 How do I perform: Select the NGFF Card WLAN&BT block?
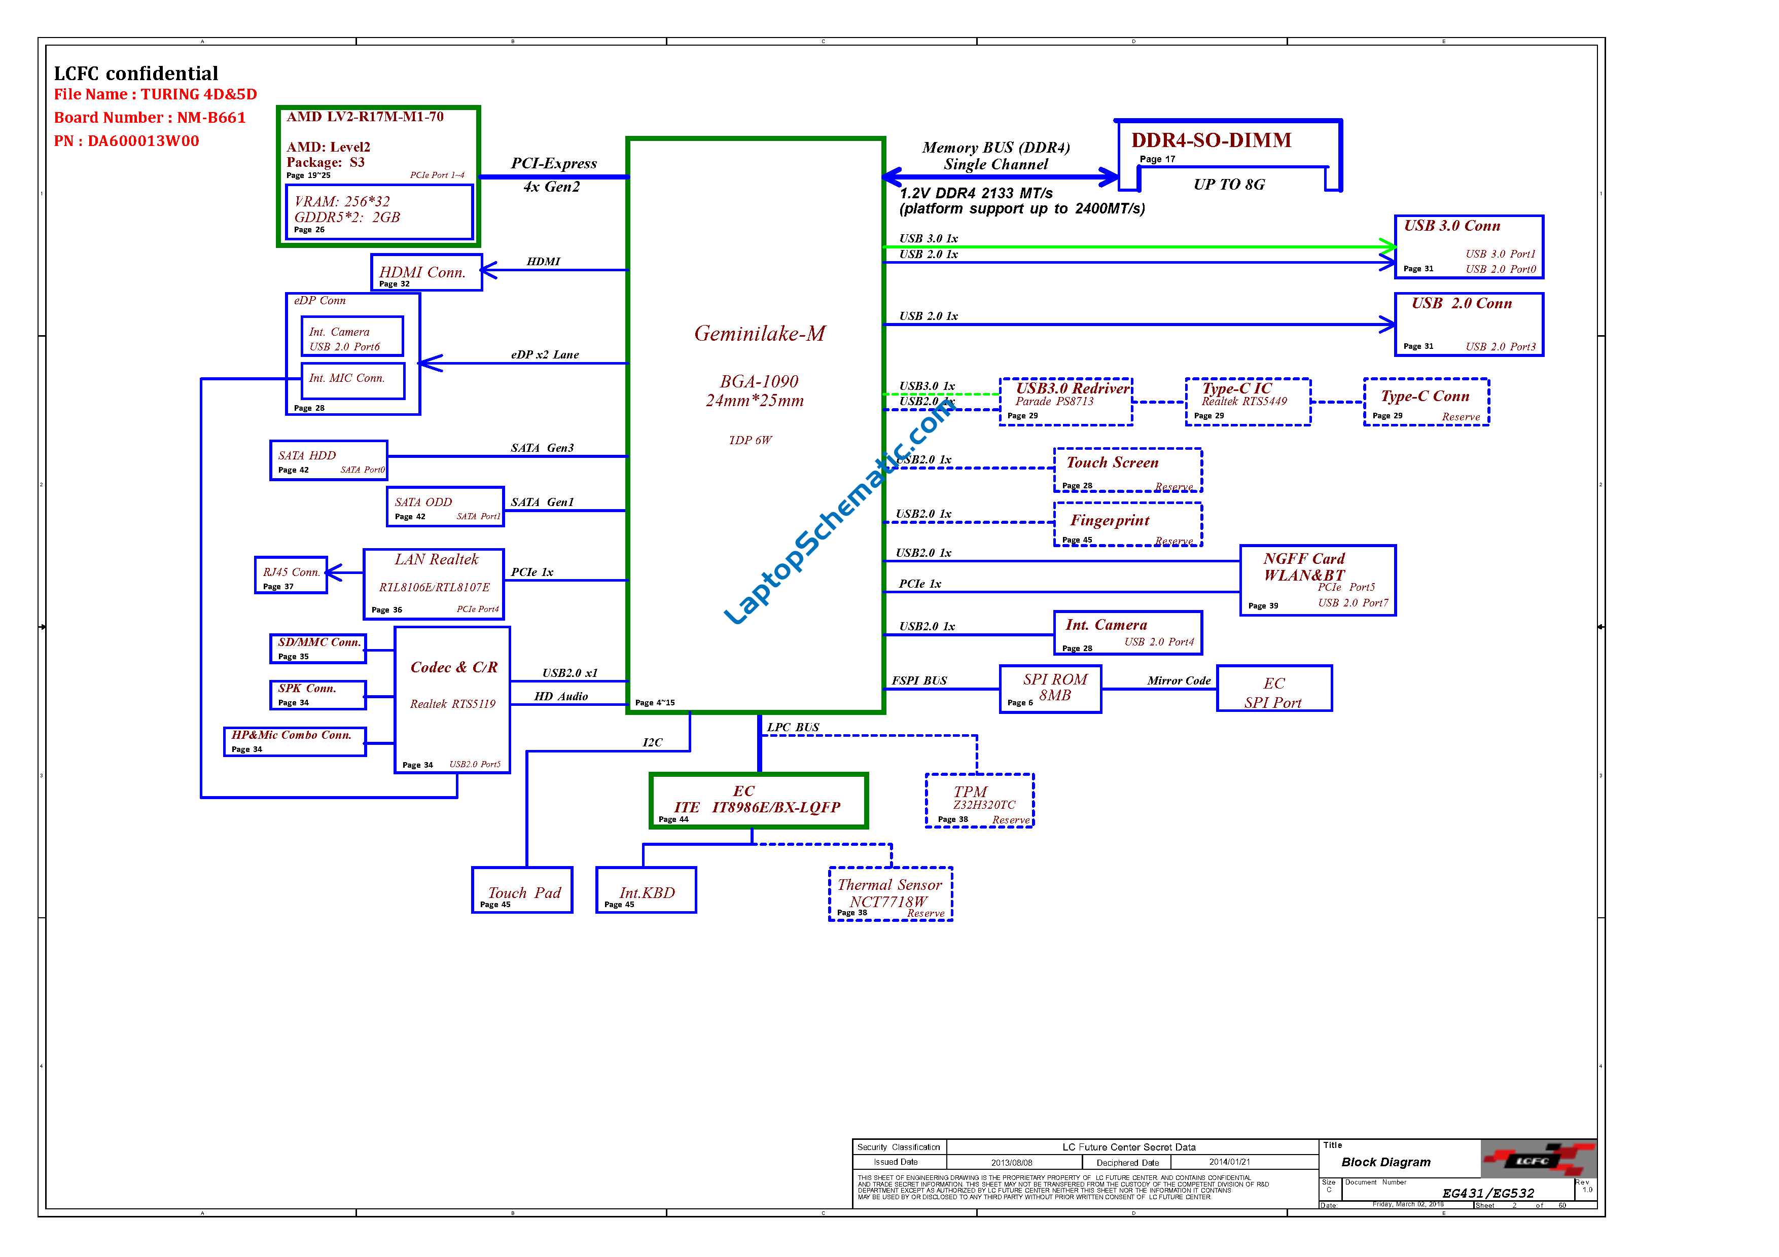(1318, 581)
